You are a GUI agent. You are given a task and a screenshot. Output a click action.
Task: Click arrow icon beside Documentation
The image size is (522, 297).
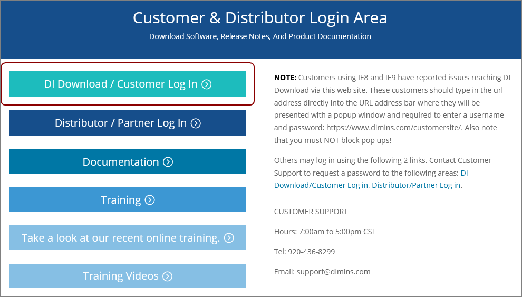click(168, 162)
